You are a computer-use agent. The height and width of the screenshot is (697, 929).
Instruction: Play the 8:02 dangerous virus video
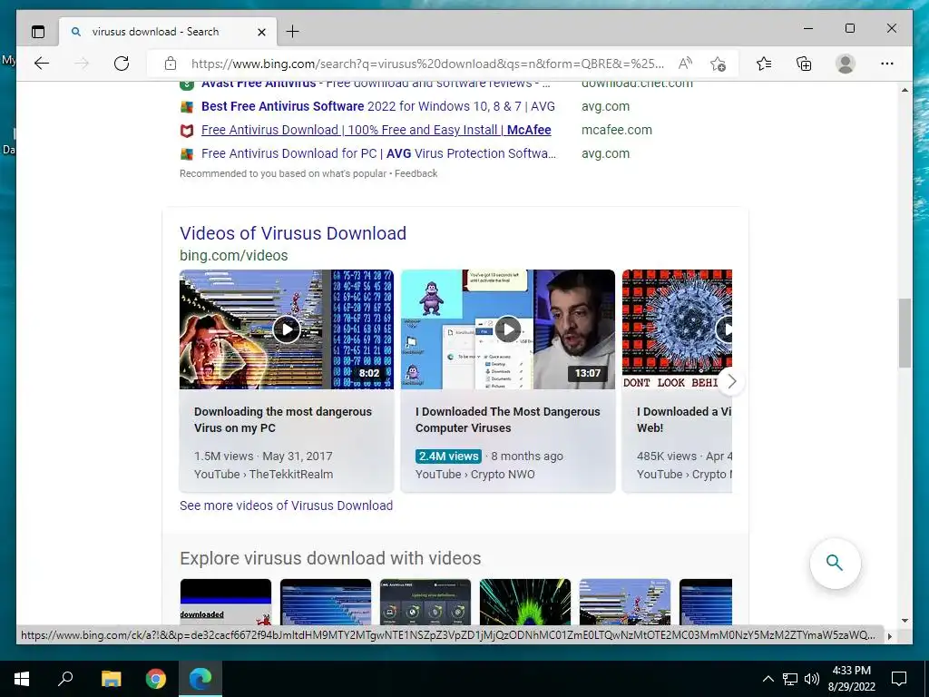click(286, 329)
